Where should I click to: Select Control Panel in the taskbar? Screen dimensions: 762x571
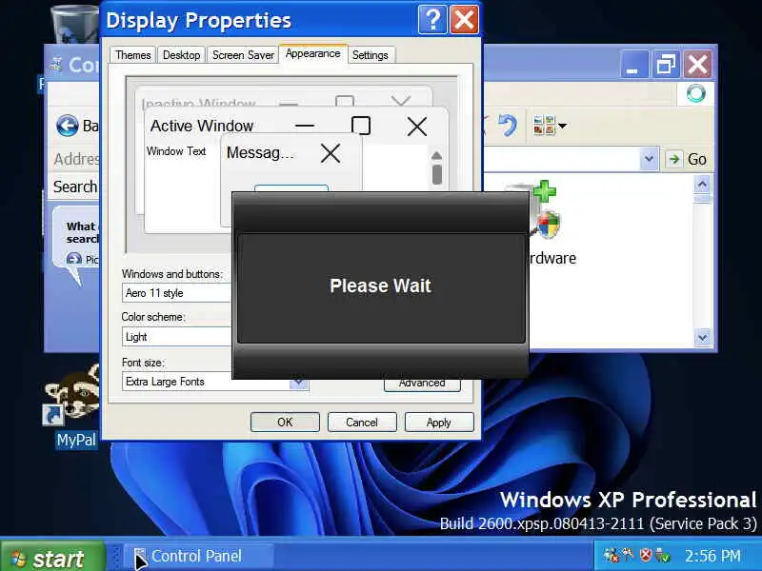[198, 557]
